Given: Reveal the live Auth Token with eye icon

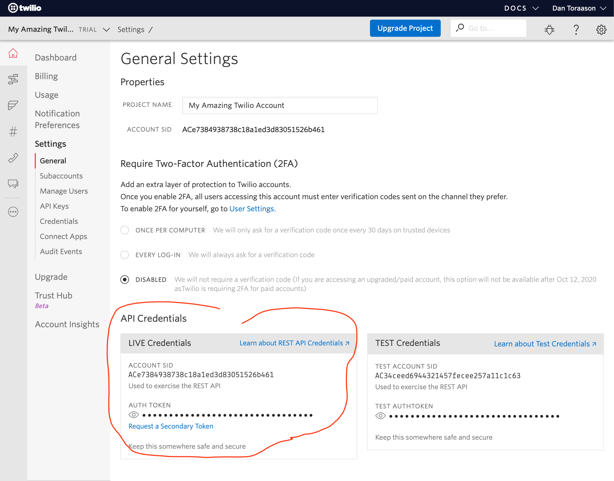Looking at the screenshot, I should point(134,415).
